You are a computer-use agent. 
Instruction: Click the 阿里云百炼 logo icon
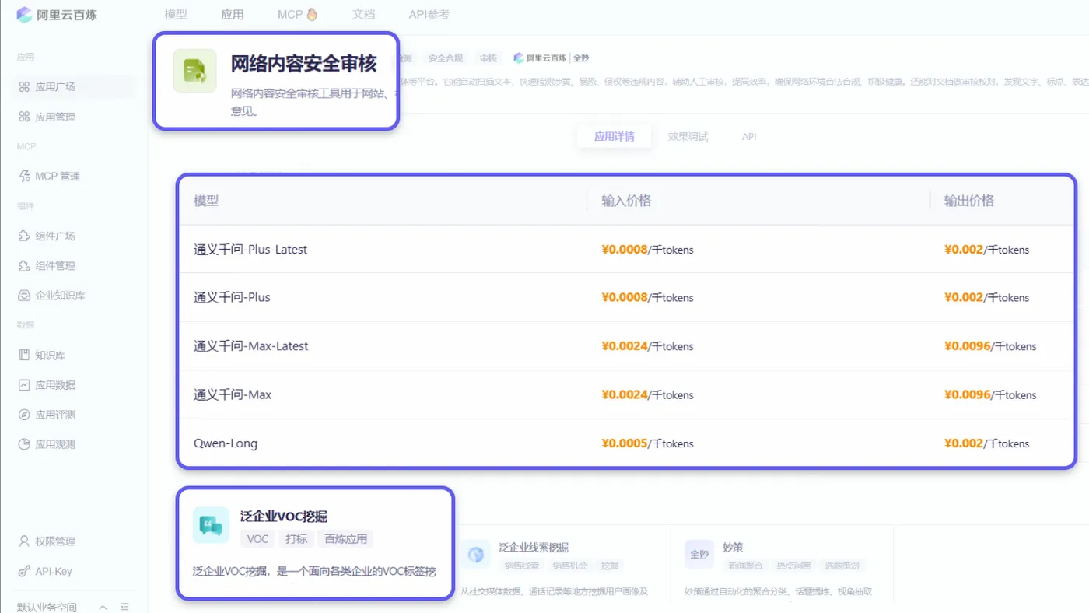[x=24, y=15]
